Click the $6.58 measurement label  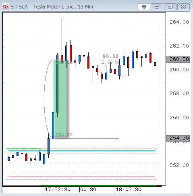tap(110, 56)
